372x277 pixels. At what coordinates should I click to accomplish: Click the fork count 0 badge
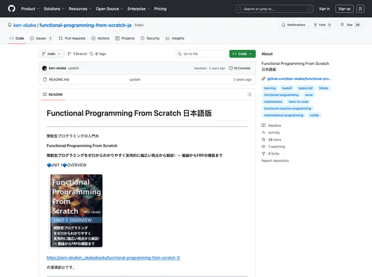[x=329, y=25]
